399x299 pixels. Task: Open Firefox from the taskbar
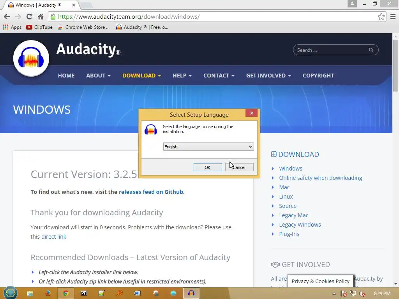pyautogui.click(x=48, y=294)
